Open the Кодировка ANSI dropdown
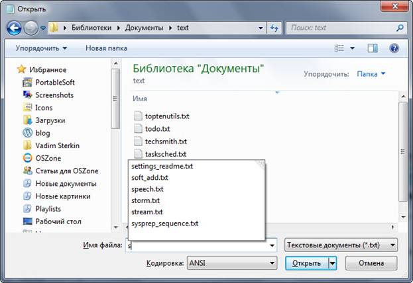413x283 pixels. (x=232, y=263)
